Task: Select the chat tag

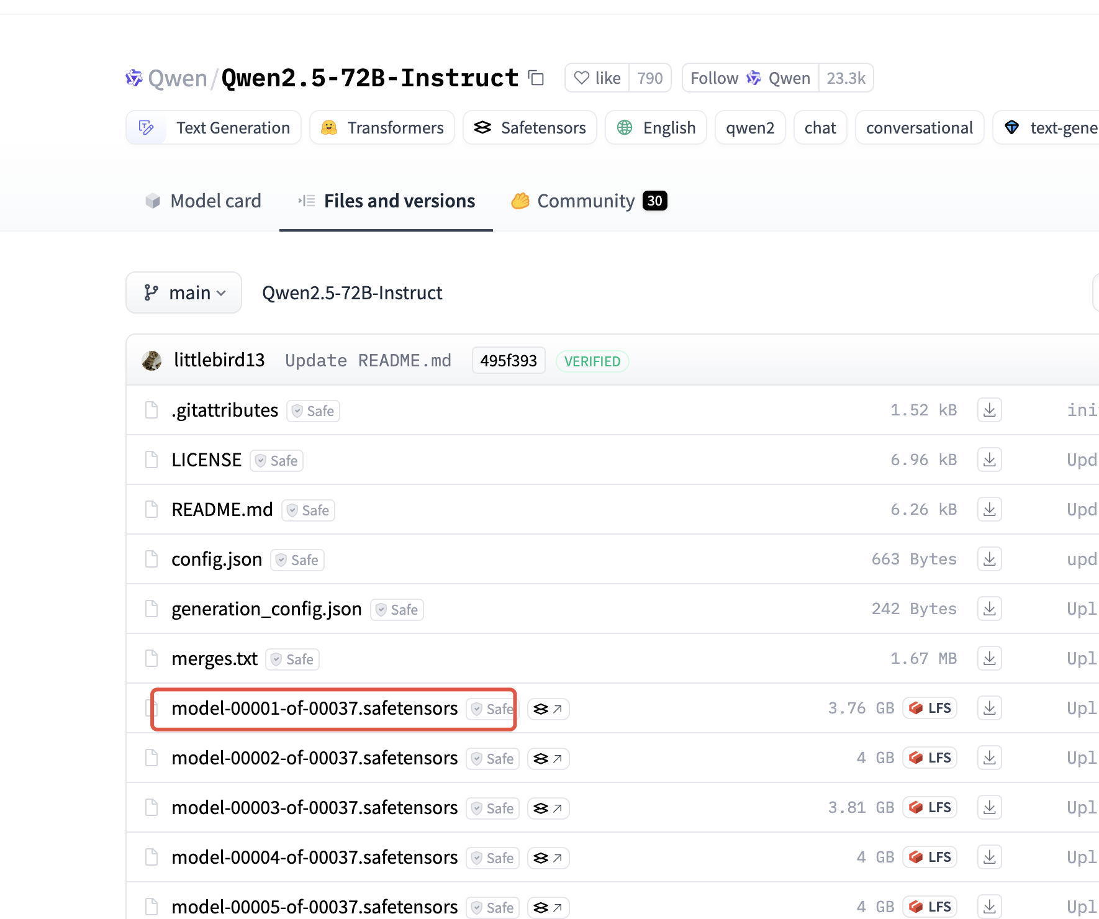Action: pos(820,127)
